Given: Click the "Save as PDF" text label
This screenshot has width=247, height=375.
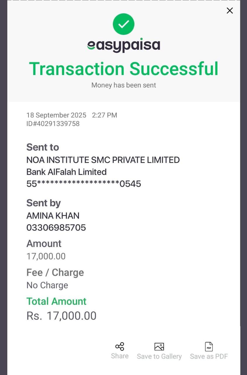Looking at the screenshot, I should coord(209,356).
